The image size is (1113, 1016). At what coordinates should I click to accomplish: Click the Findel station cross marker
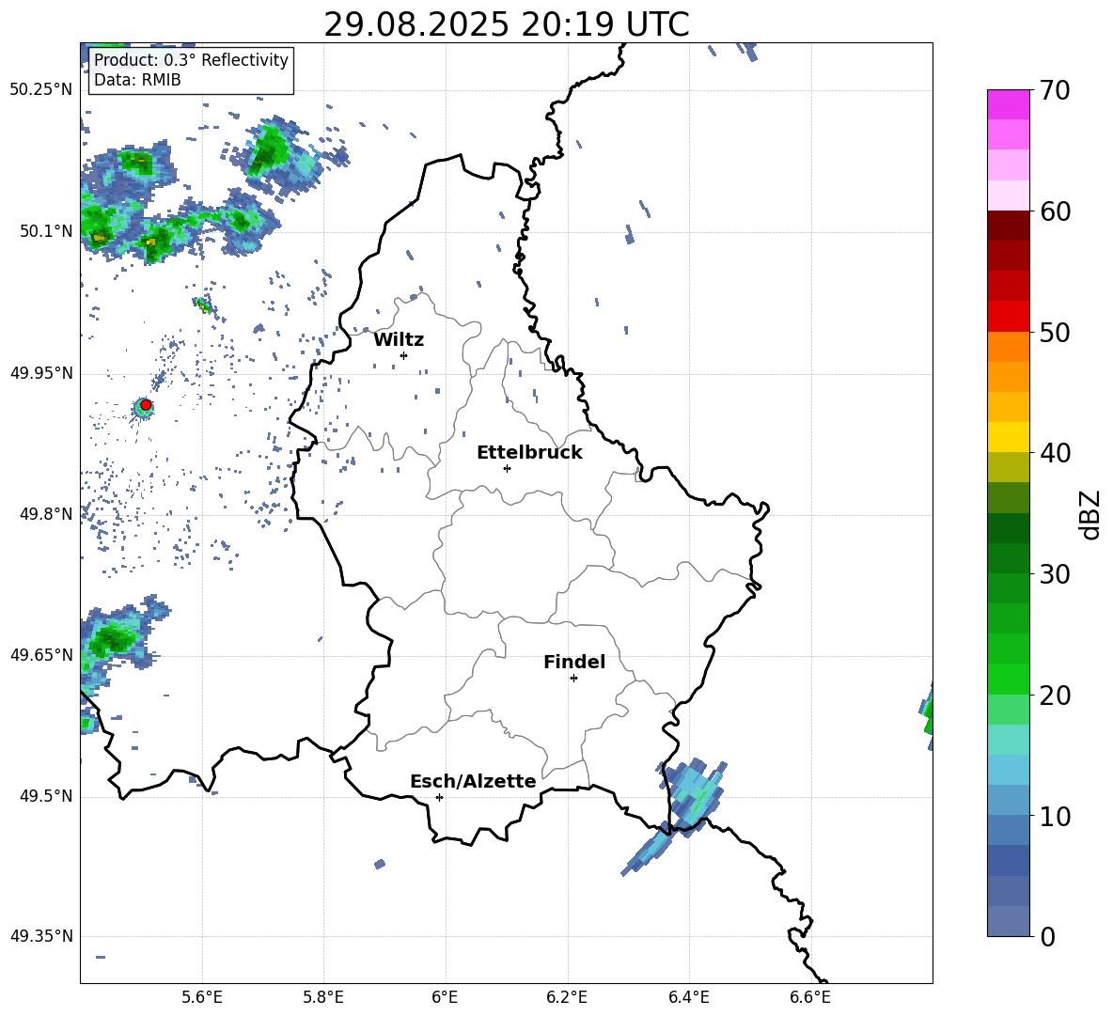point(573,679)
